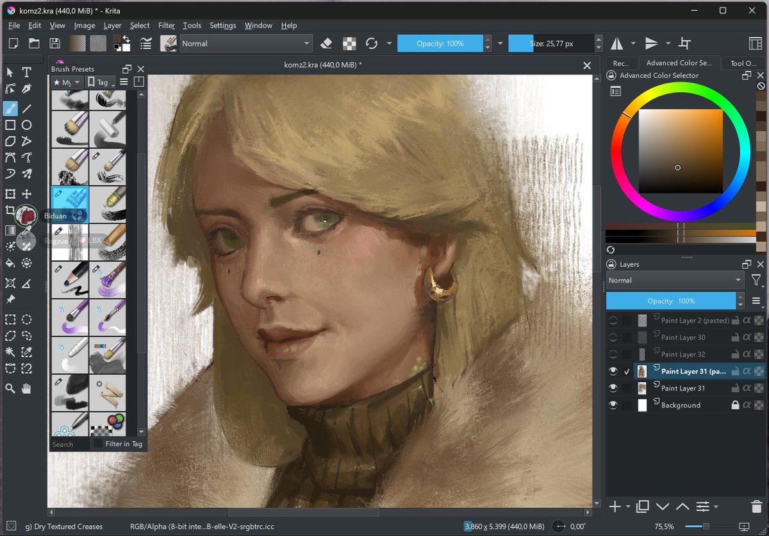The image size is (769, 536).
Task: Select the Ellipse shape tool
Action: pos(26,125)
